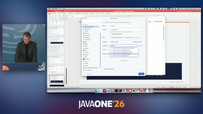The image size is (203, 114).
Task: Choose webfx-archetype-lib-hello-world from list
Action: click(124, 48)
